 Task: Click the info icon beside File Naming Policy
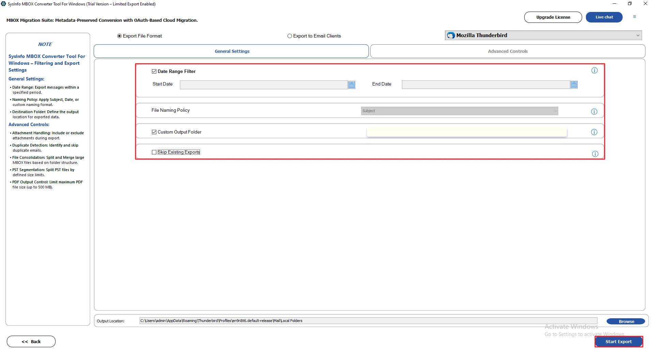point(594,111)
